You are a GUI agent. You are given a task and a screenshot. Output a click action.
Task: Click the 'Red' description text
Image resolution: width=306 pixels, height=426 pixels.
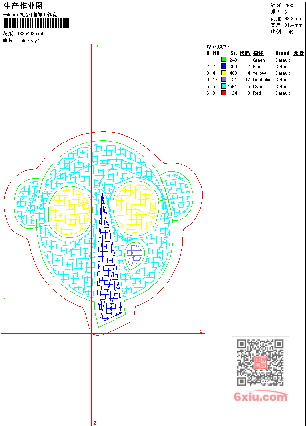click(257, 93)
